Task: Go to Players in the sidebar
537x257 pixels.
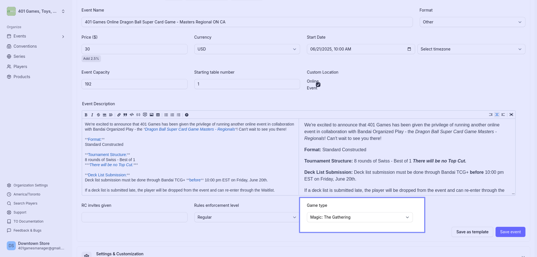Action: [x=20, y=67]
